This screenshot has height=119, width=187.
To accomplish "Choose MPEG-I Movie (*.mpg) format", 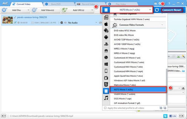I will tap(124, 49).
